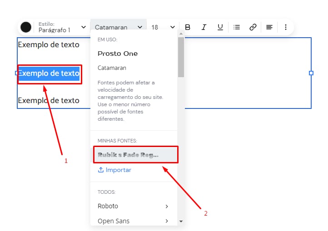Toggle bold text formatting
Viewport: 328px width, 231px height.
(x=188, y=27)
